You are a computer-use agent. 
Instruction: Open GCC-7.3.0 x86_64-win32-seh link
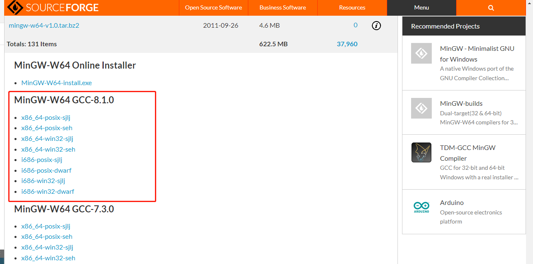click(48, 258)
